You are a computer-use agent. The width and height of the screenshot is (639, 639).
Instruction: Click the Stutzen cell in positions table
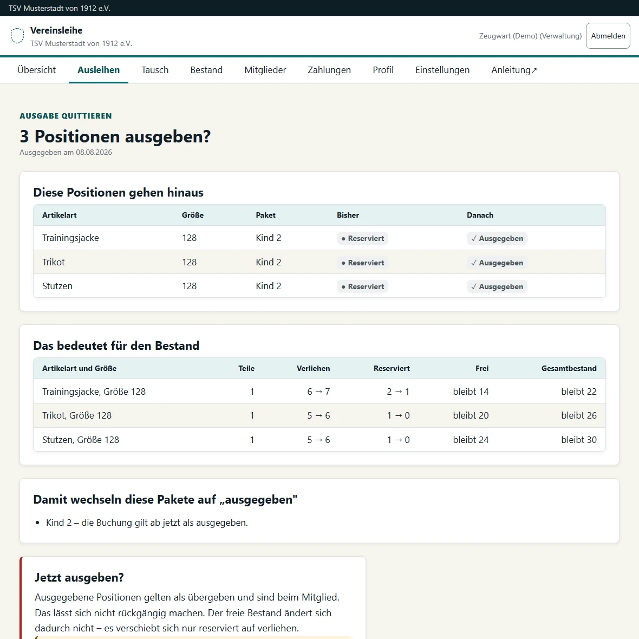point(57,286)
